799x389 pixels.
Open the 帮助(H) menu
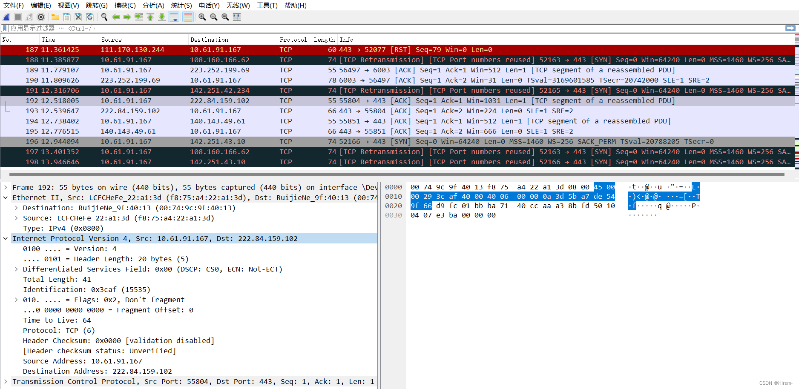[x=296, y=6]
